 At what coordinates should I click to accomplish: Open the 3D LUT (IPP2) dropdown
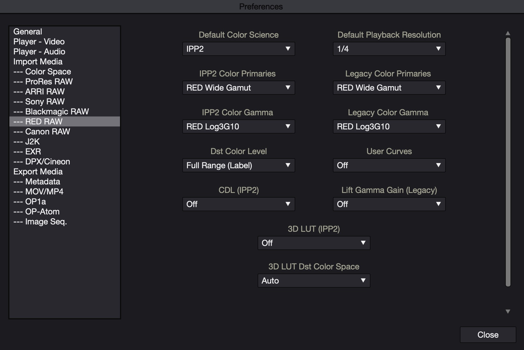[x=313, y=243]
